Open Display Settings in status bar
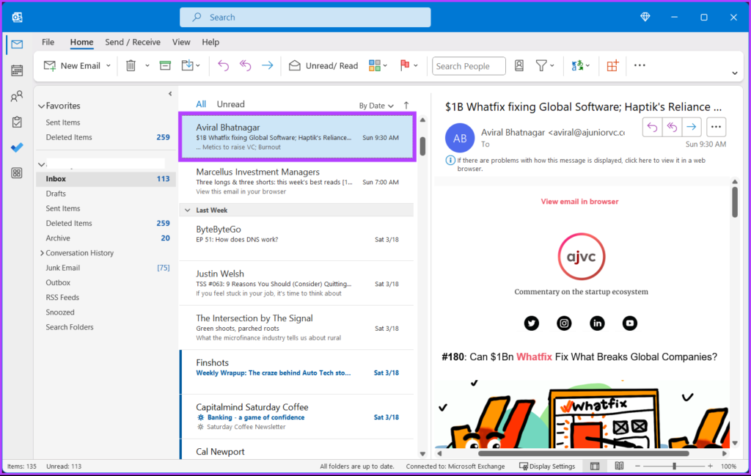Image resolution: width=751 pixels, height=476 pixels. [547, 466]
